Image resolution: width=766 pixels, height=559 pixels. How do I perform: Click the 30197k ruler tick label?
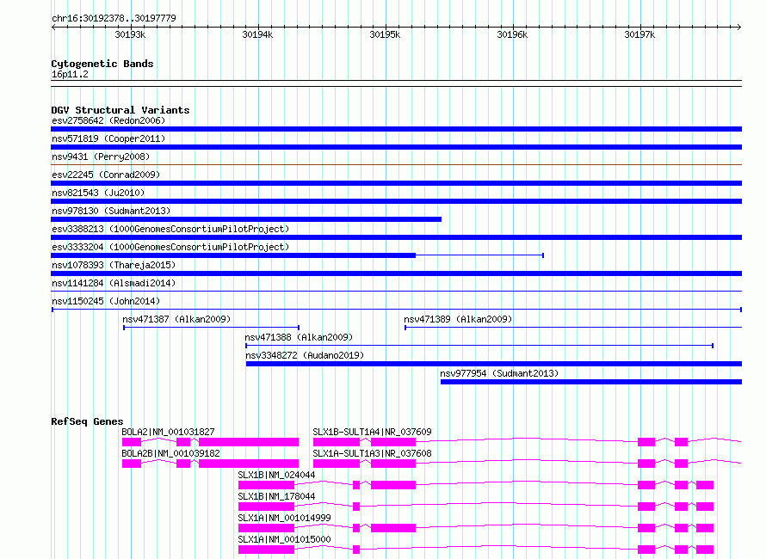pyautogui.click(x=639, y=34)
